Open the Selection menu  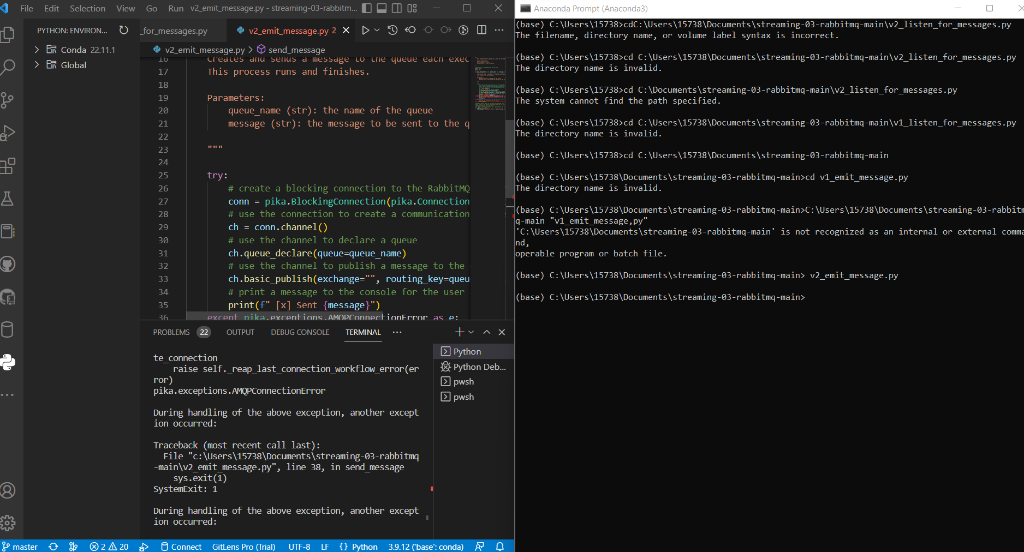[x=87, y=8]
